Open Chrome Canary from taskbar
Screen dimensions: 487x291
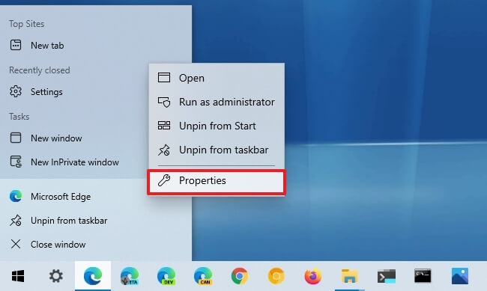coord(276,276)
